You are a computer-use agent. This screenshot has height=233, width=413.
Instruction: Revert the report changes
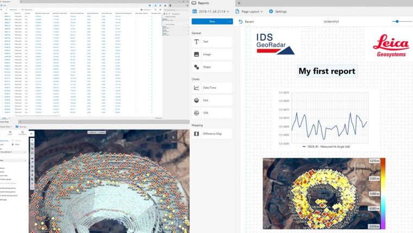246,22
